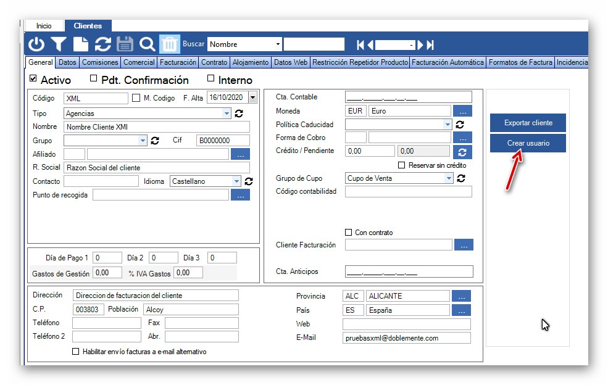Uncheck the Activo checkbox
This screenshot has height=385, width=608.
(x=33, y=78)
